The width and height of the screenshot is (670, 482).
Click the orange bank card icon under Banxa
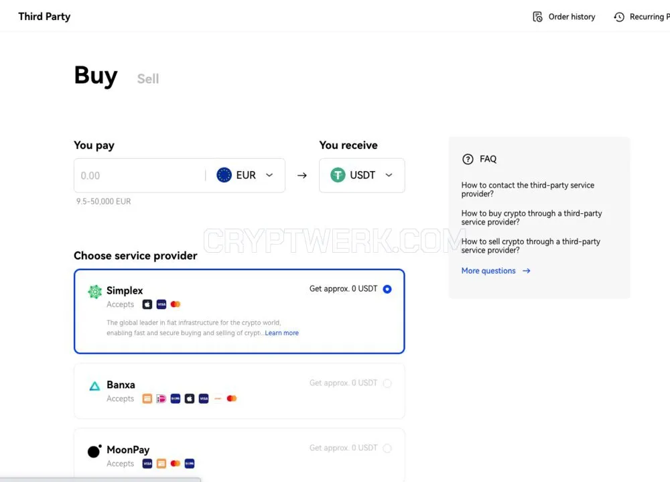[147, 399]
